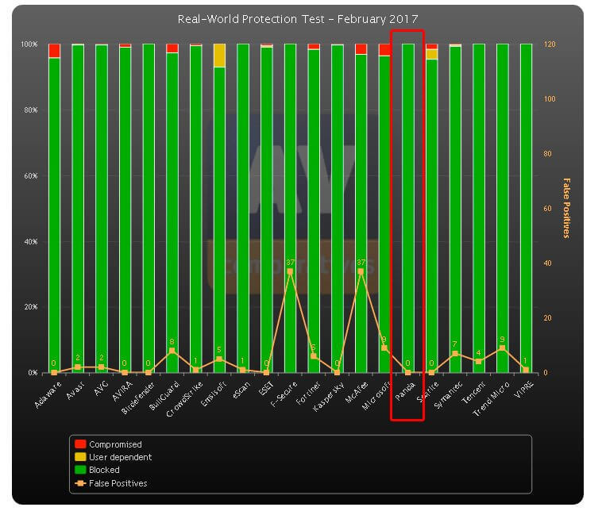Viewport: 602px width, 511px height.
Task: Click the False Positives right axis title
Action: 567,208
